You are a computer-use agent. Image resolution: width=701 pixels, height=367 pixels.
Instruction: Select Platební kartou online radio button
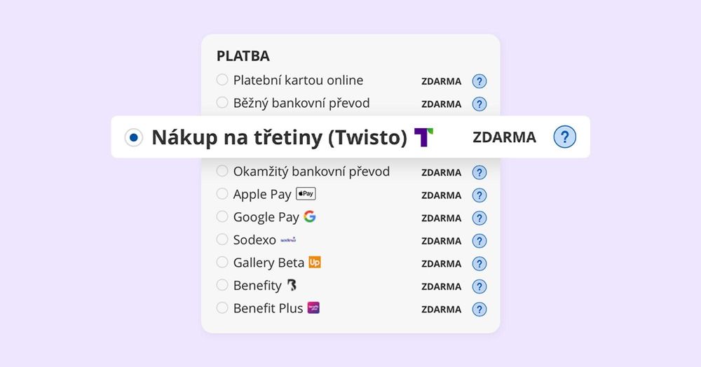(222, 80)
